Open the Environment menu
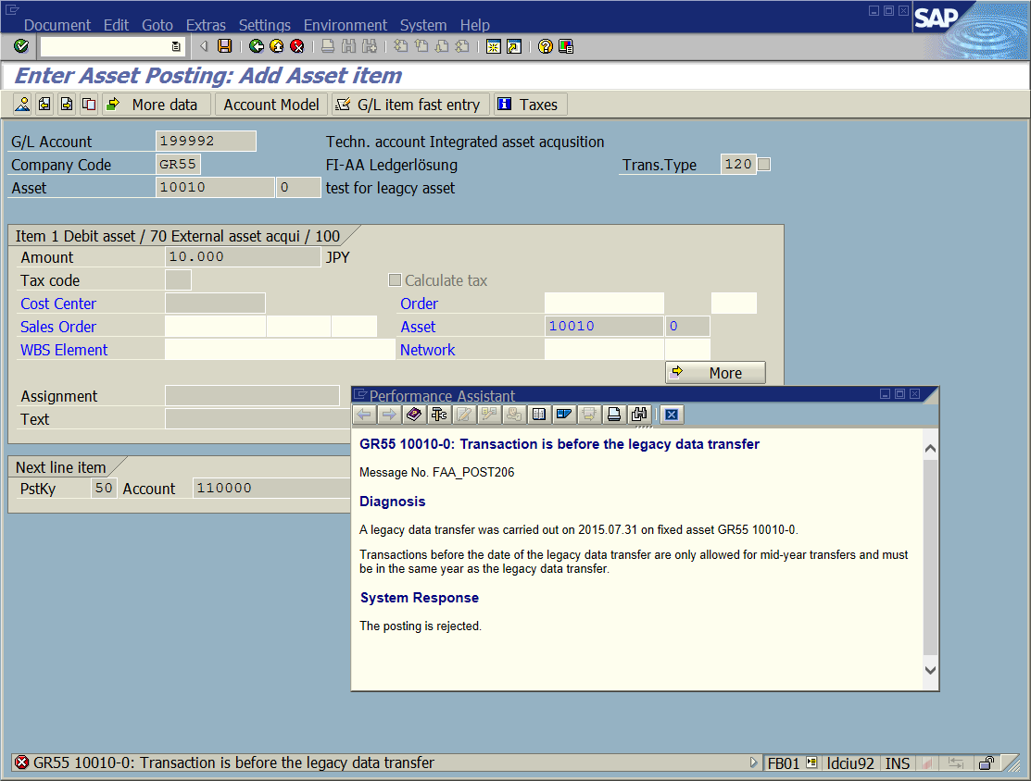The width and height of the screenshot is (1031, 781). click(346, 25)
